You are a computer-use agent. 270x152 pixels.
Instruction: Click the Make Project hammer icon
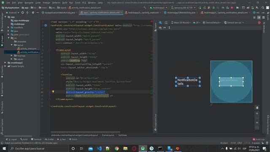[145, 8]
